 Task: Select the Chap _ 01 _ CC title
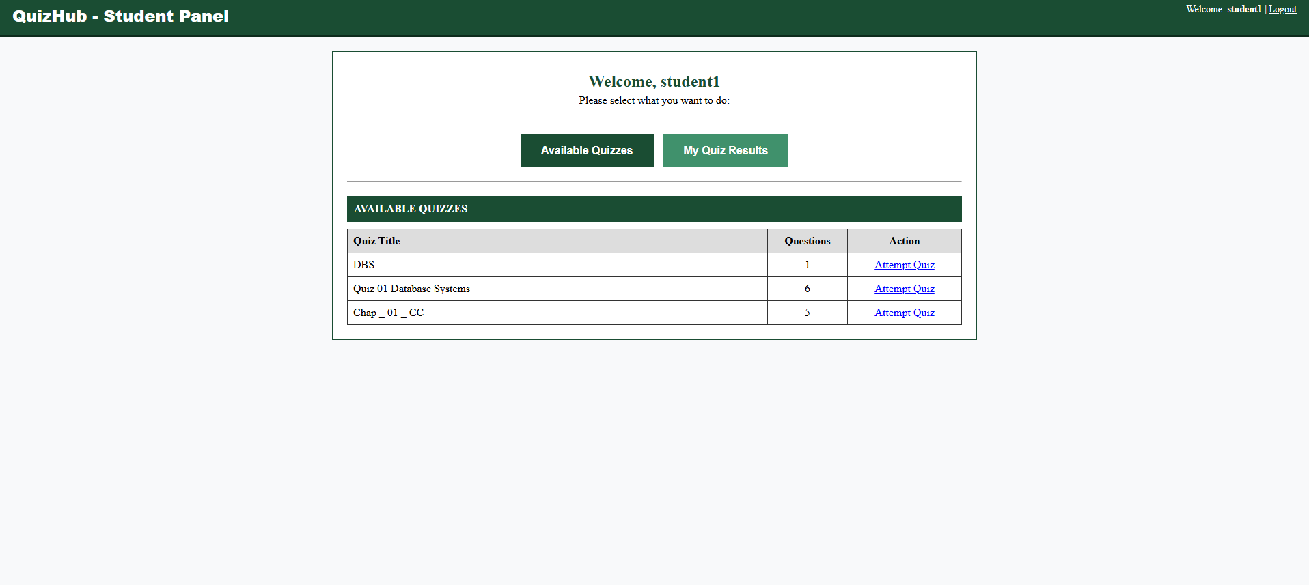(388, 313)
